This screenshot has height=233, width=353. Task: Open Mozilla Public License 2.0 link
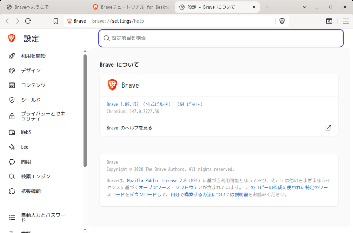(157, 181)
